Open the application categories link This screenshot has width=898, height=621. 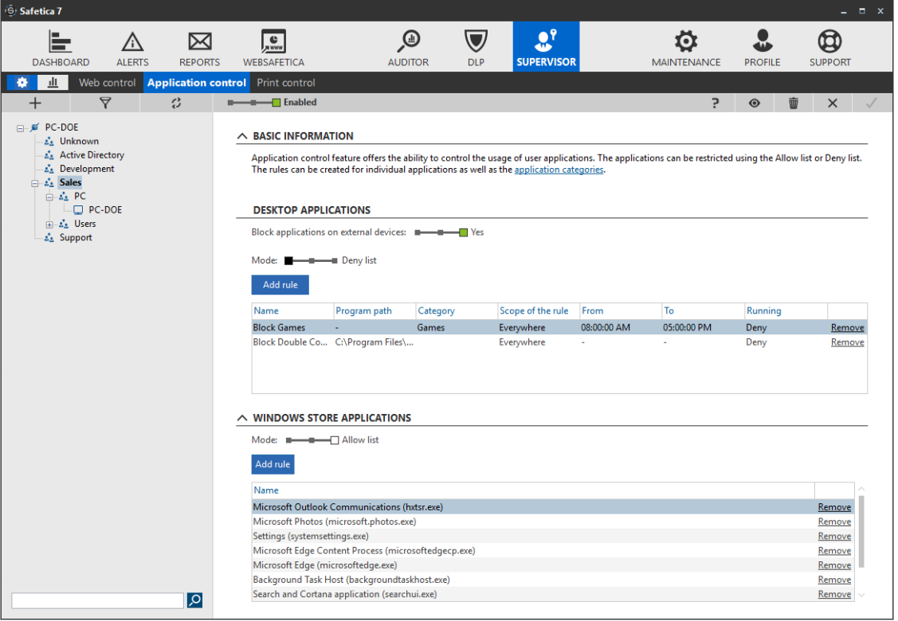559,170
